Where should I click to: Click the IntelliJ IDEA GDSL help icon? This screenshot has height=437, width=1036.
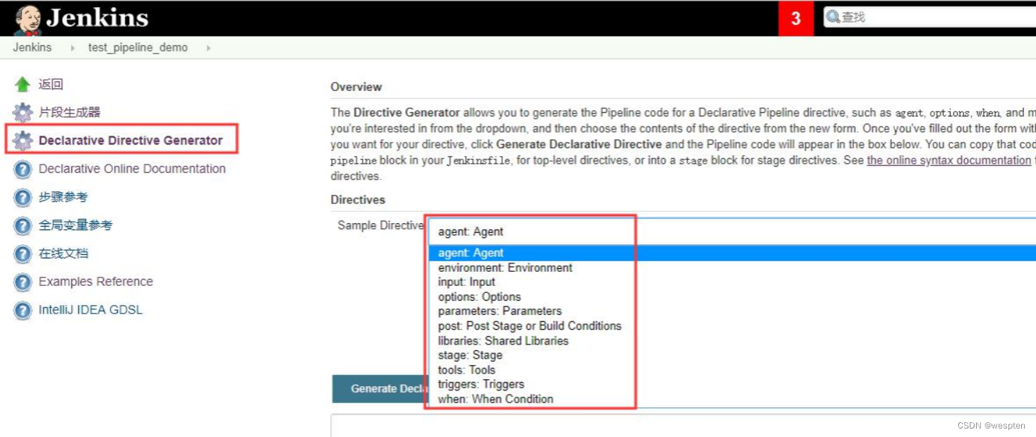point(23,311)
